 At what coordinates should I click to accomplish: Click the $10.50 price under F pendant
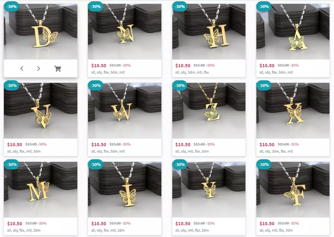click(x=267, y=224)
